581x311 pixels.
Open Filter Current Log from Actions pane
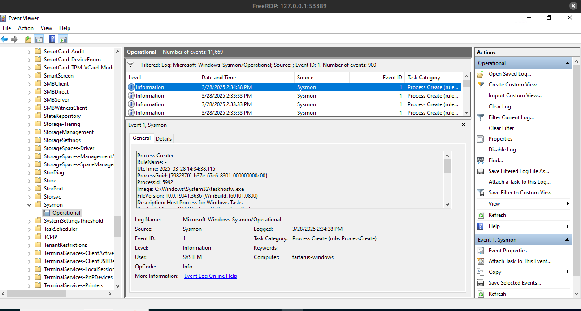[x=511, y=117]
